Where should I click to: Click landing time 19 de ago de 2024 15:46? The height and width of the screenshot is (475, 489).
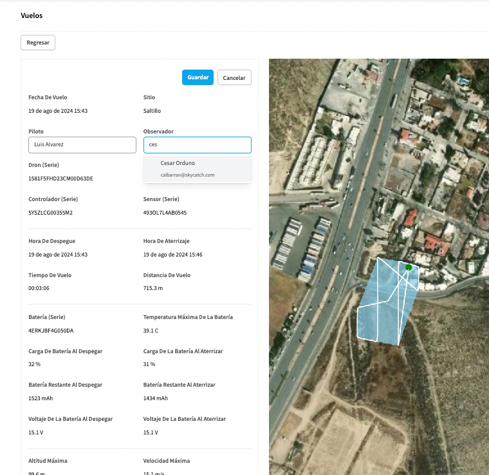172,255
